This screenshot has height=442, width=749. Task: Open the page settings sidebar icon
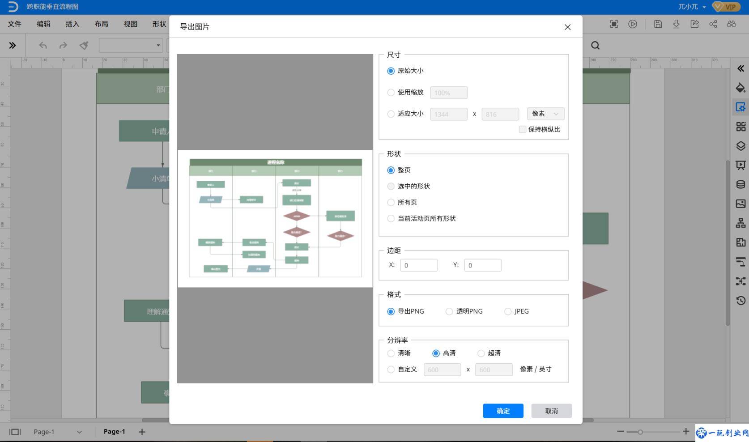click(x=740, y=107)
